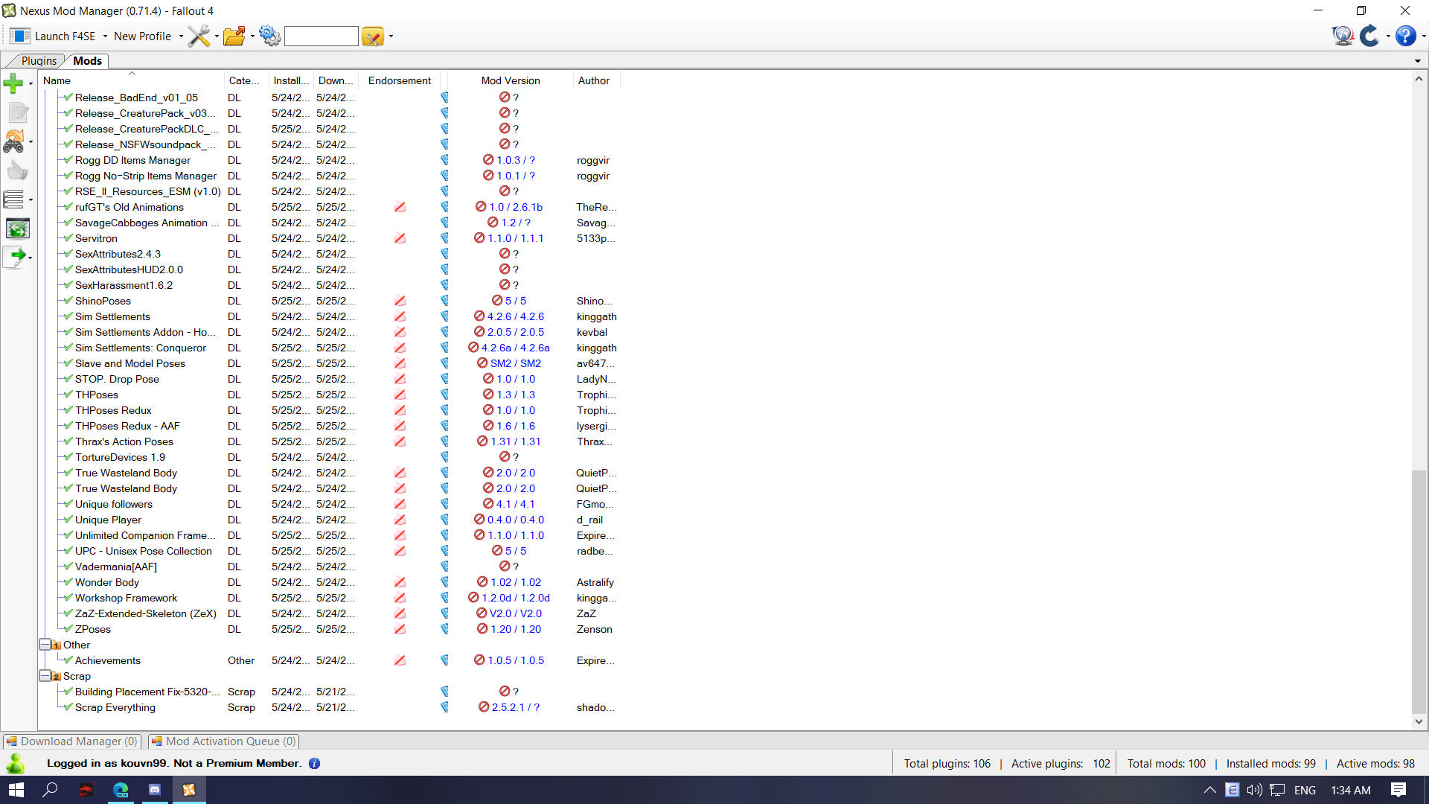Click the green plus add mod icon
The width and height of the screenshot is (1429, 804).
click(x=13, y=83)
